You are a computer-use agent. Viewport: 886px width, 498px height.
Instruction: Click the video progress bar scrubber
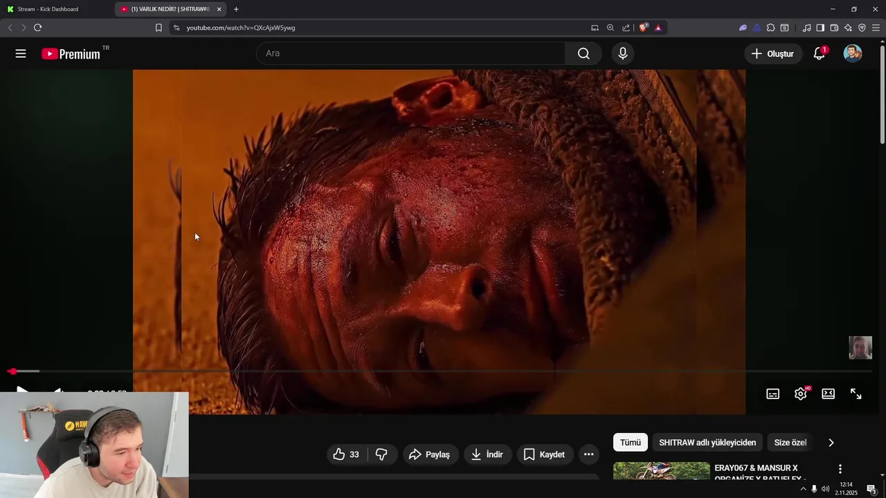12,371
